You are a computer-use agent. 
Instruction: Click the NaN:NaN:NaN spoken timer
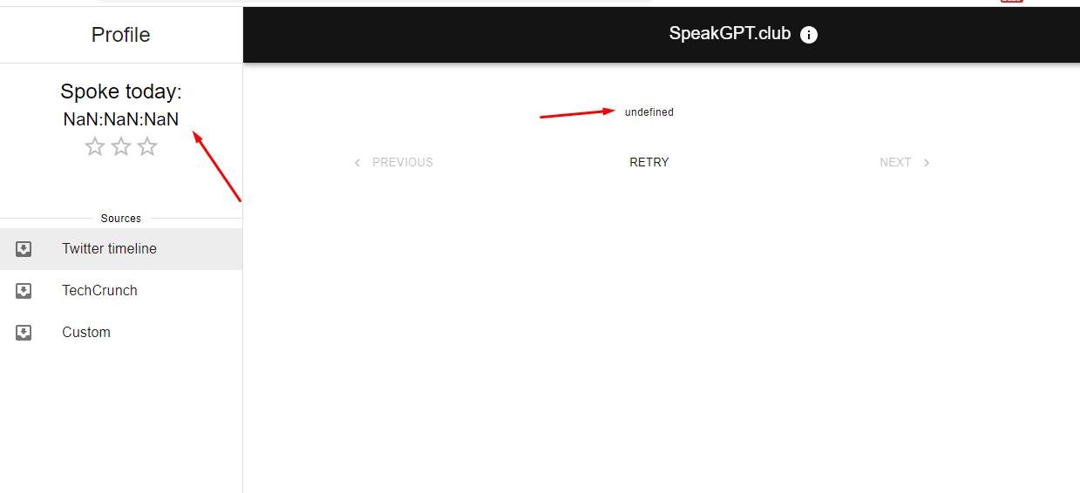click(x=121, y=119)
